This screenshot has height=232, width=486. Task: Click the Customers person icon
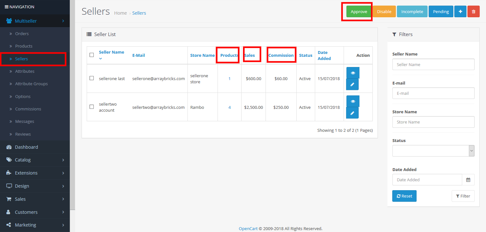click(x=9, y=212)
